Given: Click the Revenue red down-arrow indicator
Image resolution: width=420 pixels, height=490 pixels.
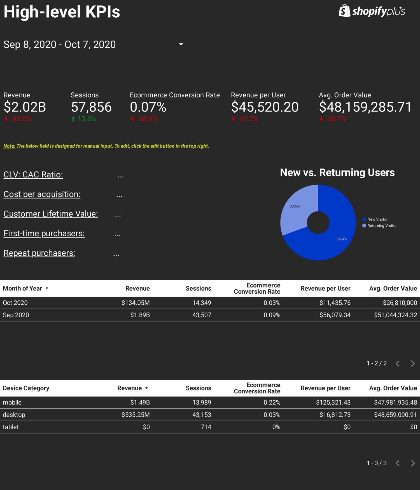Looking at the screenshot, I should point(6,119).
